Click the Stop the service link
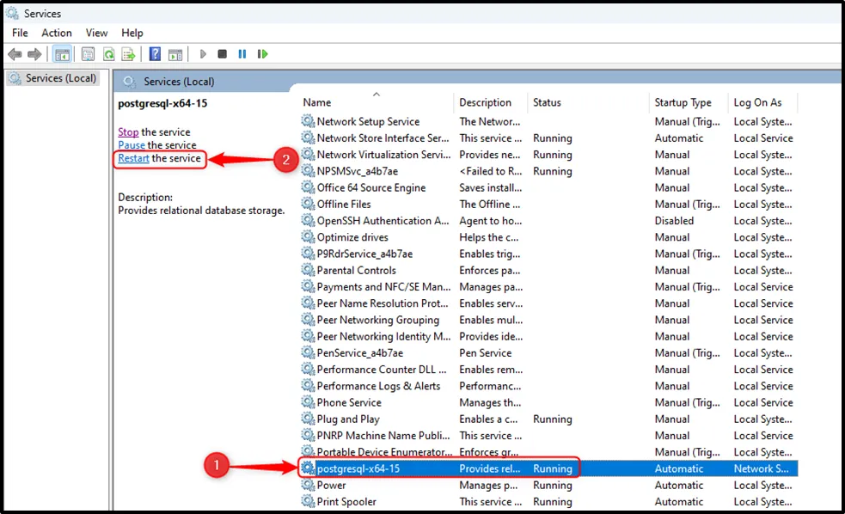 [x=128, y=132]
